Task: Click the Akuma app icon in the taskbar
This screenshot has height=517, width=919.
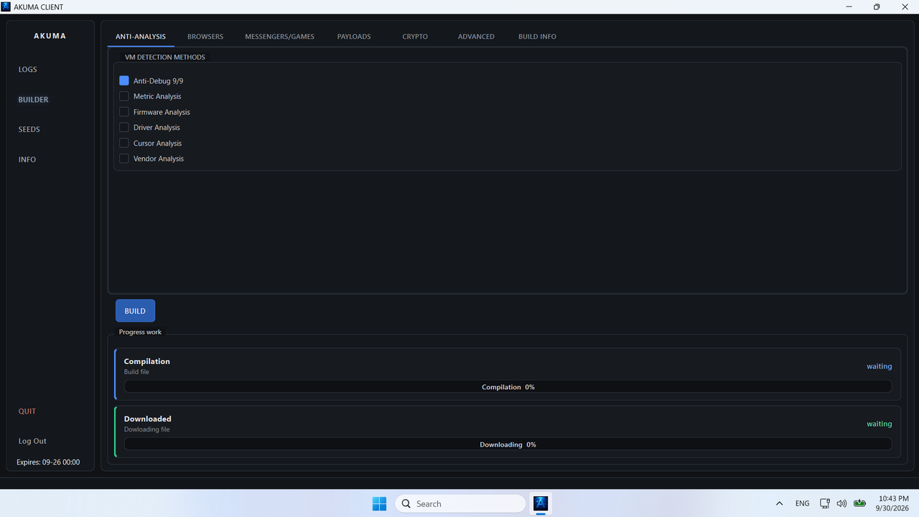Action: pos(541,503)
